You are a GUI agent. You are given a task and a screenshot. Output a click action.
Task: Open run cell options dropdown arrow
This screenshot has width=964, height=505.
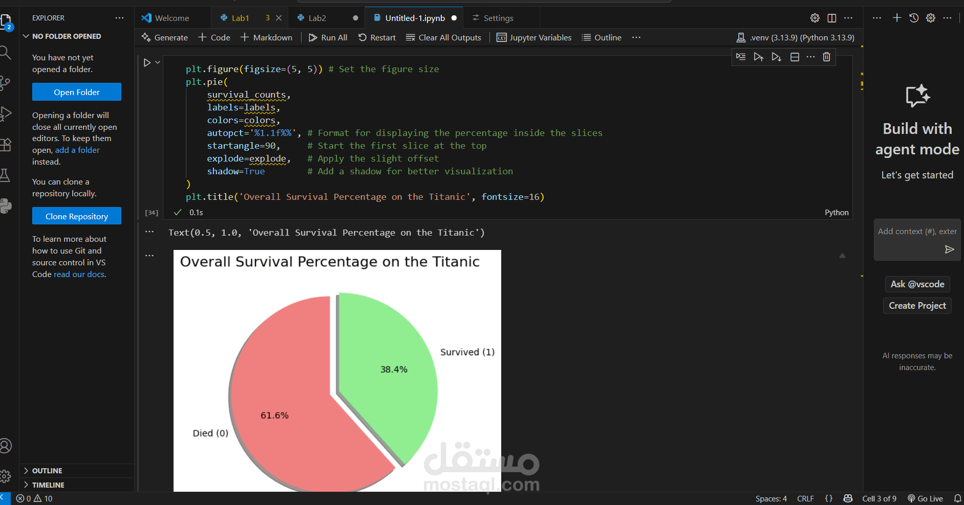(x=158, y=62)
